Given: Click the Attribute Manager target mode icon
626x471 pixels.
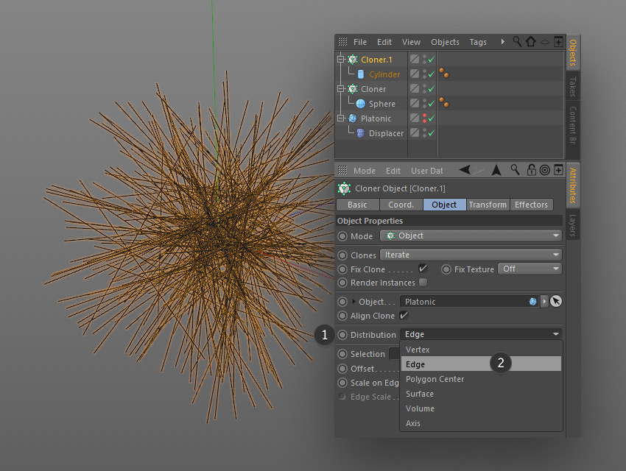Looking at the screenshot, I should pos(544,170).
